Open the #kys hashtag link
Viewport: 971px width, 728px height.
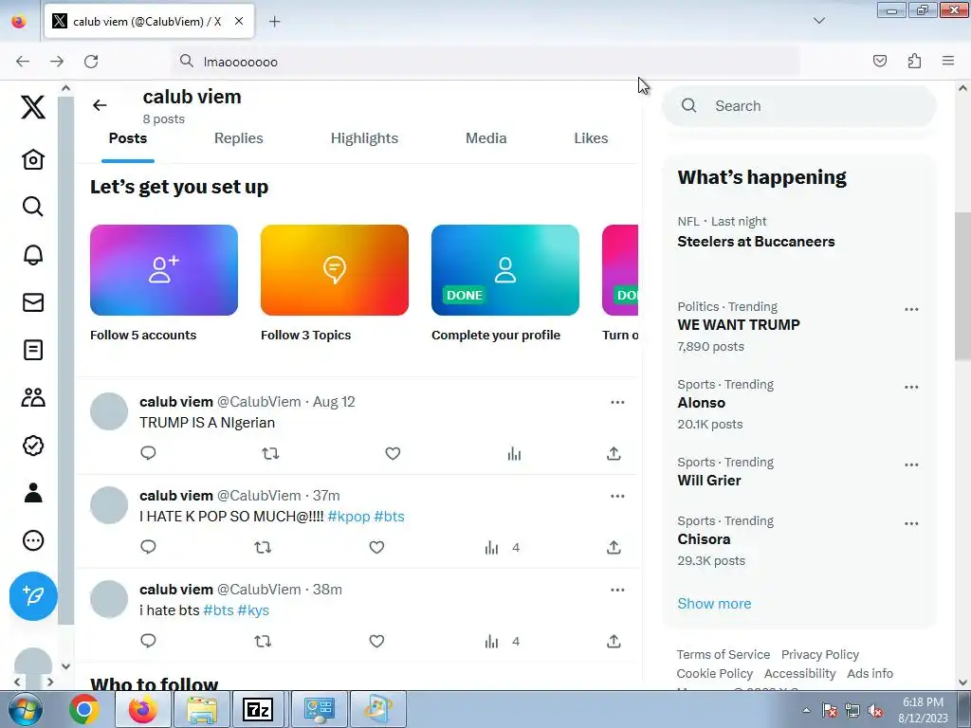(x=253, y=610)
